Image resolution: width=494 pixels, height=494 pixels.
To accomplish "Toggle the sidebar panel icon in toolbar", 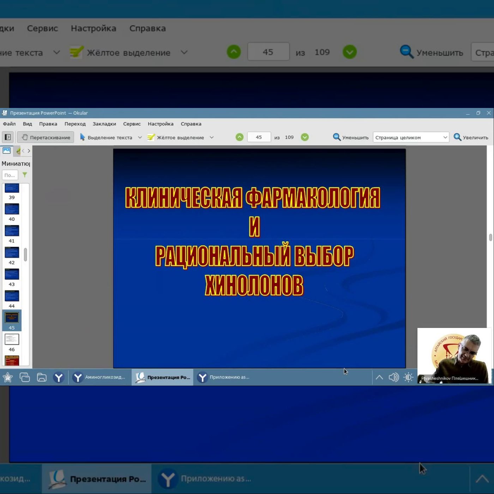I will click(x=8, y=137).
